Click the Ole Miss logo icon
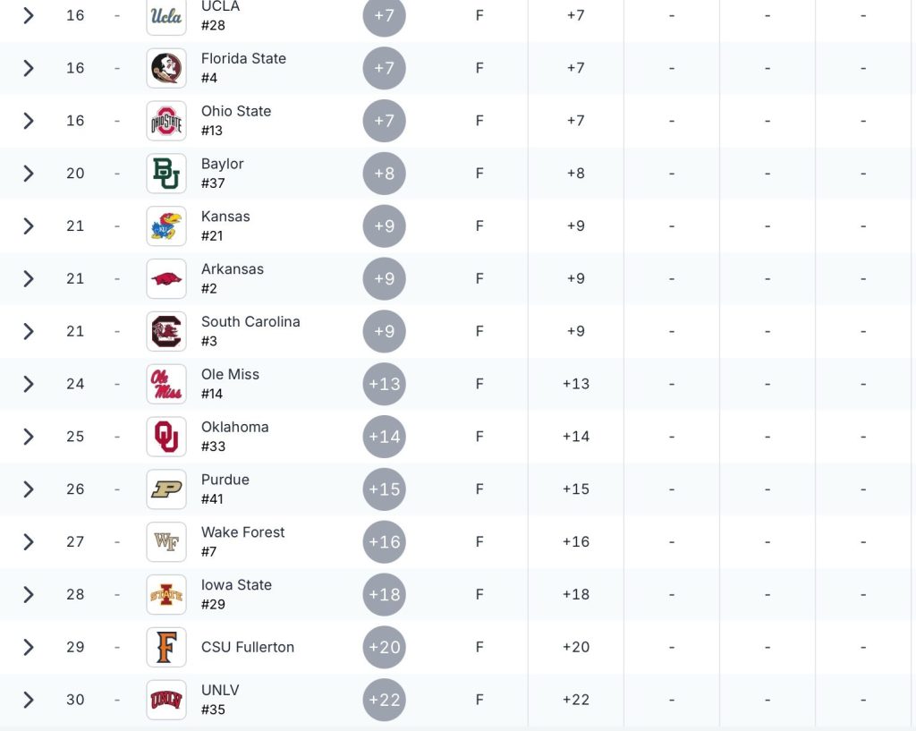This screenshot has width=916, height=731. (x=166, y=384)
